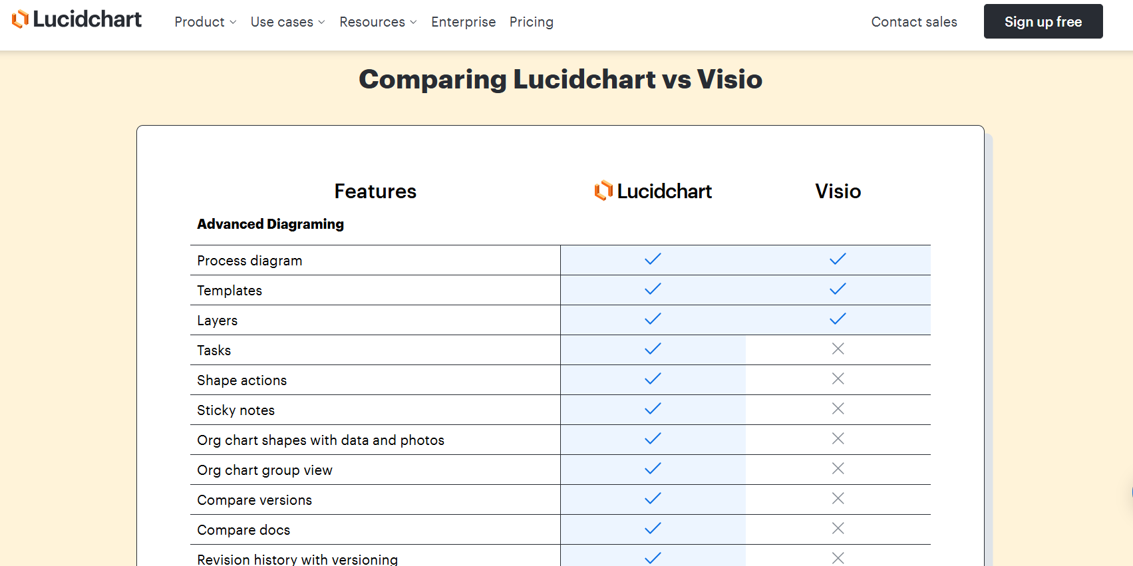Image resolution: width=1133 pixels, height=566 pixels.
Task: Click the X mark for Compare versions under Visio
Action: tap(838, 498)
